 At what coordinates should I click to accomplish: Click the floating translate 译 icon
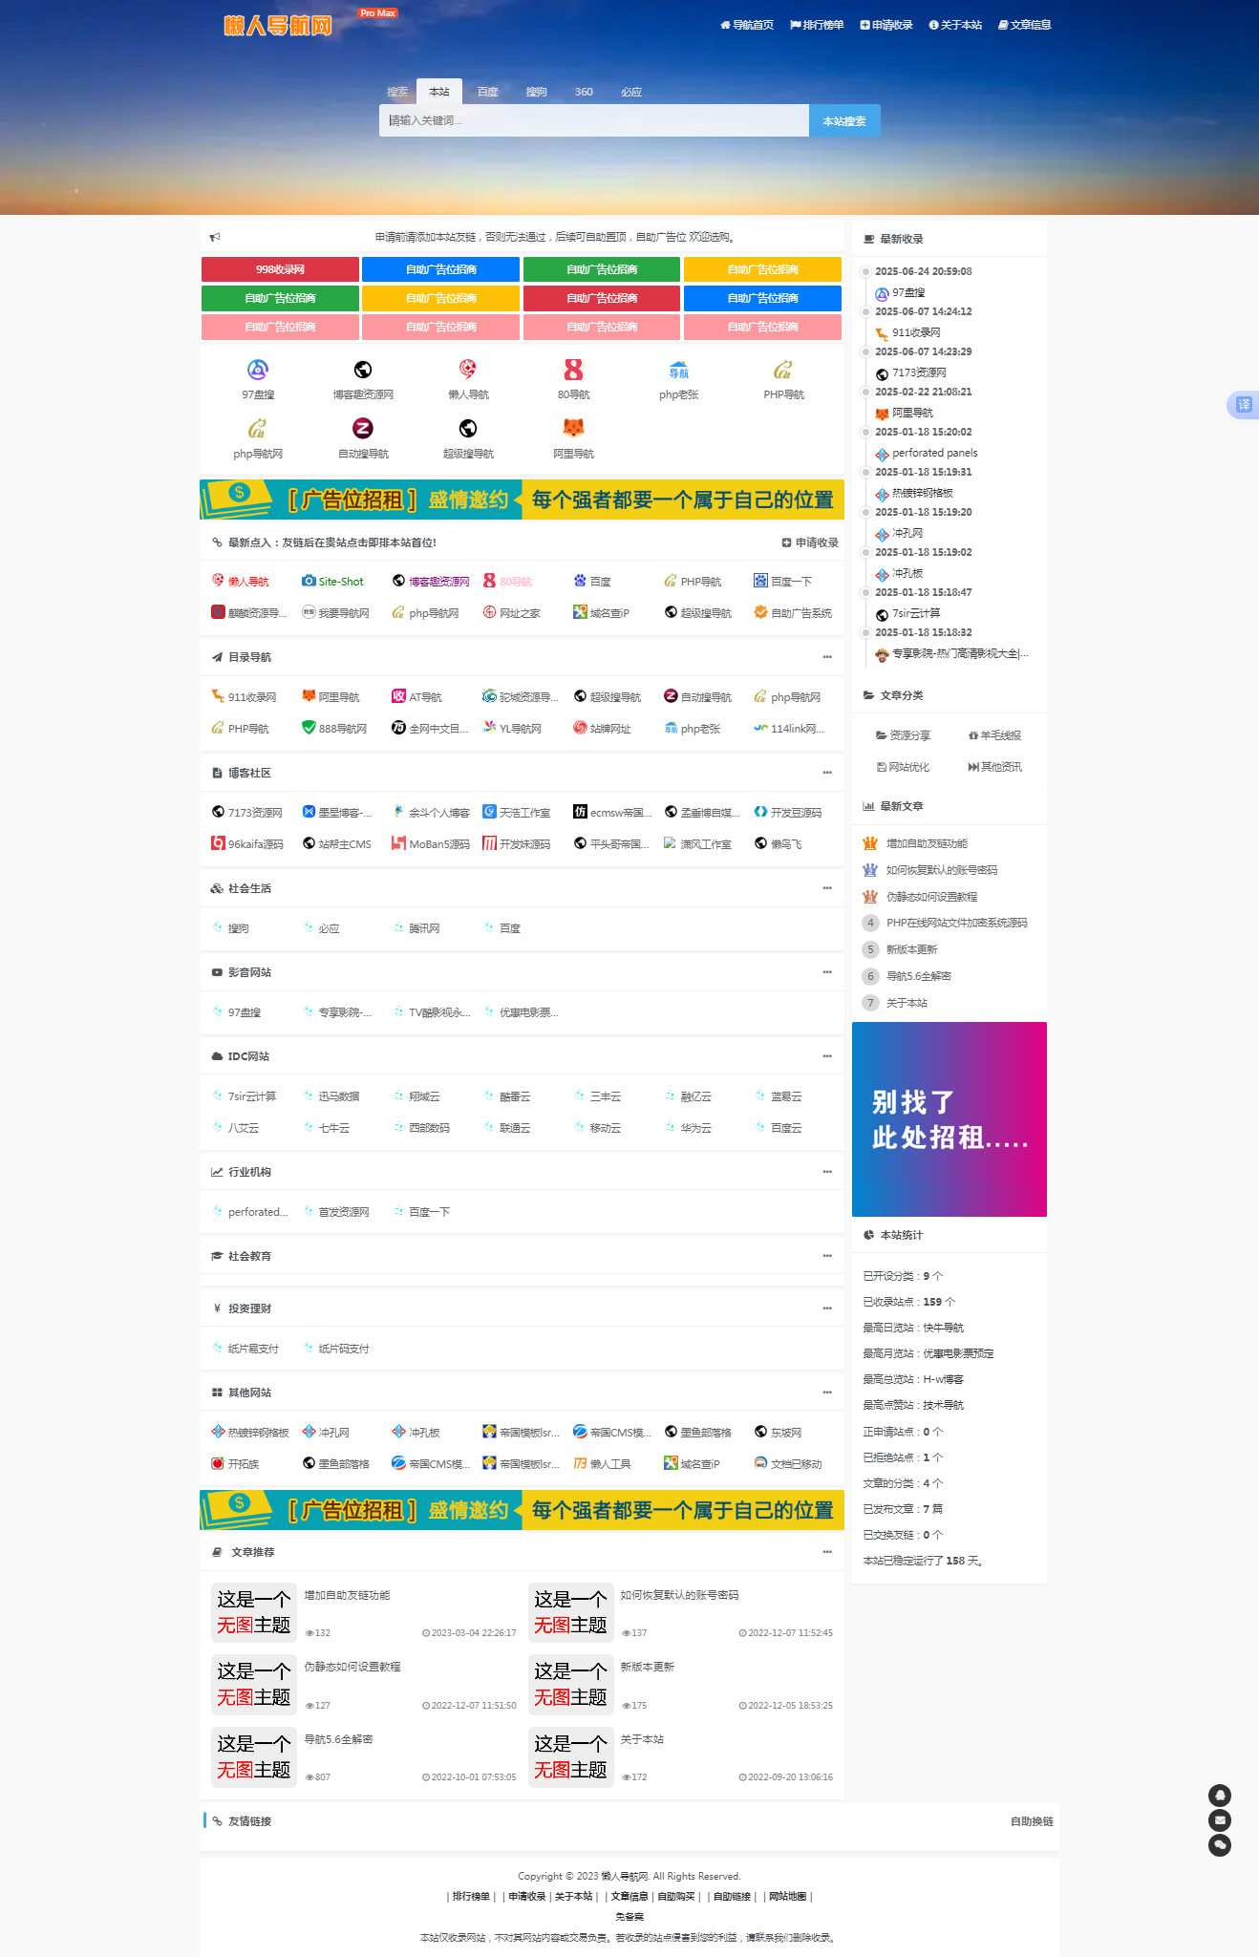1243,405
